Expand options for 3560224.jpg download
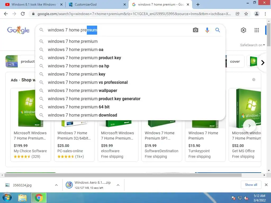This screenshot has height=203, width=271. point(56,185)
